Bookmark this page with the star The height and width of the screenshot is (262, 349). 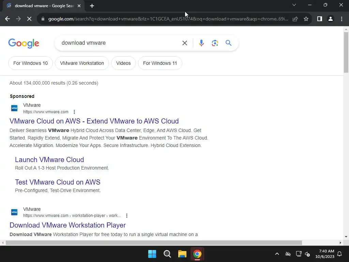click(306, 19)
